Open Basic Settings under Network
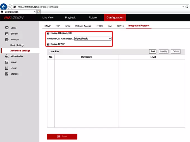 click(x=17, y=45)
